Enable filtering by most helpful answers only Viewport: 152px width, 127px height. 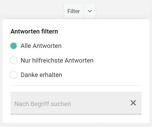coord(14,60)
